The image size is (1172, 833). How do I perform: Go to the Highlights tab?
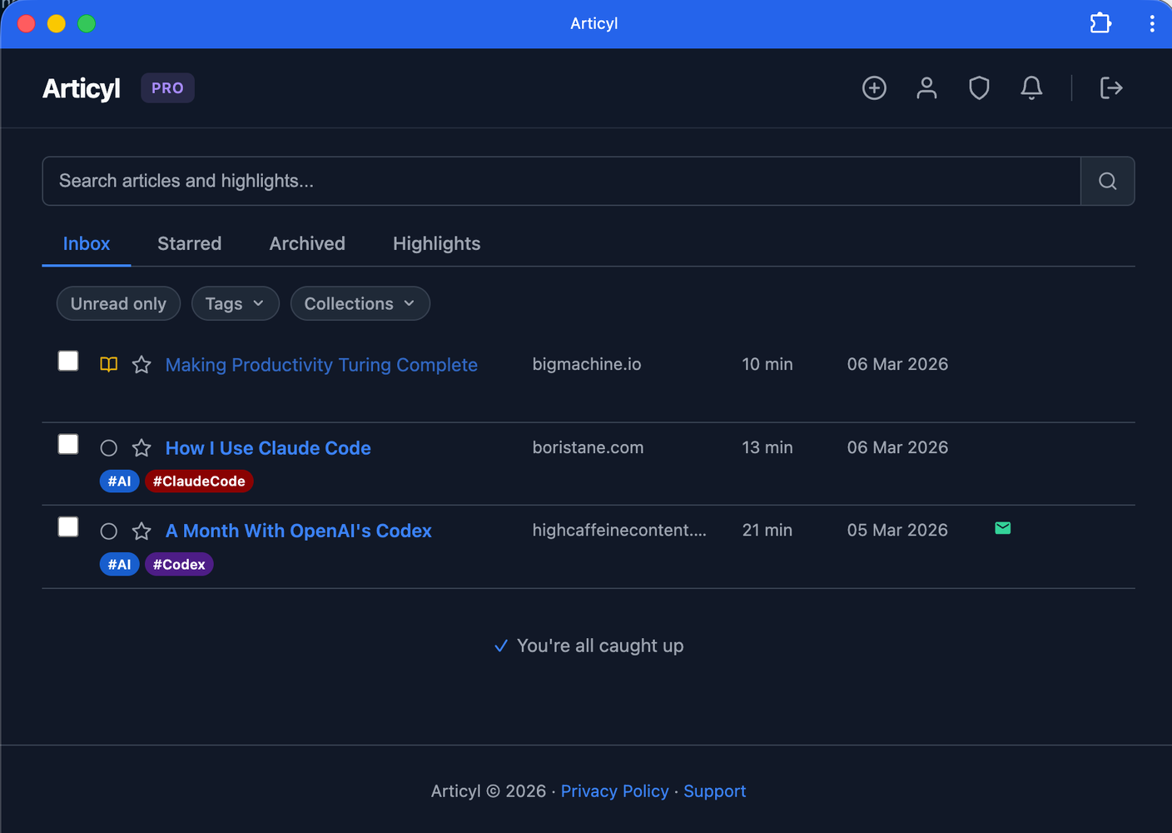click(436, 244)
